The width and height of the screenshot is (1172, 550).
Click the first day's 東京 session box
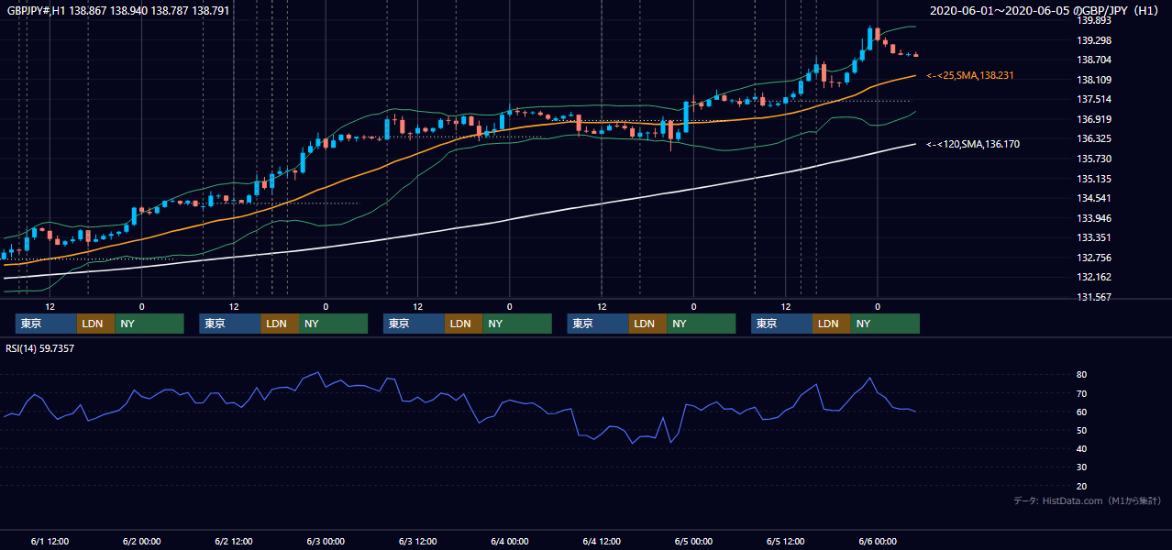tap(46, 324)
